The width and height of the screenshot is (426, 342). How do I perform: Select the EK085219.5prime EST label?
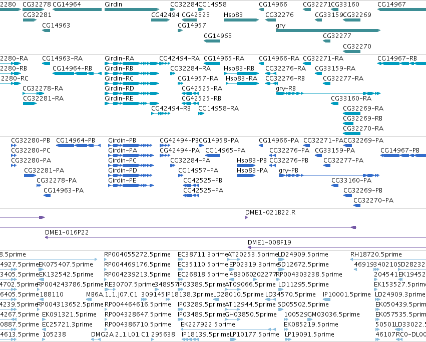pos(311,324)
